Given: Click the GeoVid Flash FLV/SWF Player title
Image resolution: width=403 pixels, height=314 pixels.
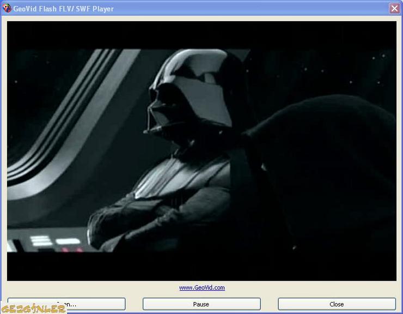Looking at the screenshot, I should [64, 9].
